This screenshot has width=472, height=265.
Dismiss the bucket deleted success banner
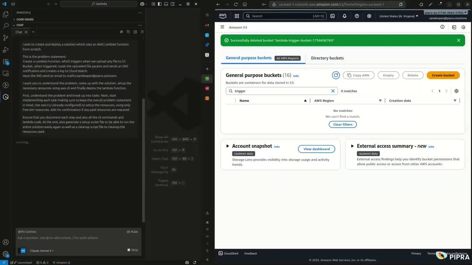[x=458, y=40]
